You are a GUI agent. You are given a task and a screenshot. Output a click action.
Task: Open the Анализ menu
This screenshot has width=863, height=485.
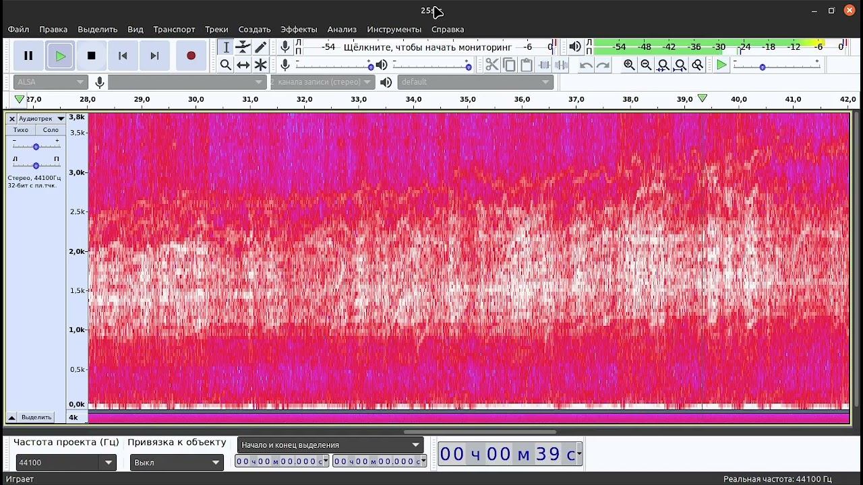342,30
